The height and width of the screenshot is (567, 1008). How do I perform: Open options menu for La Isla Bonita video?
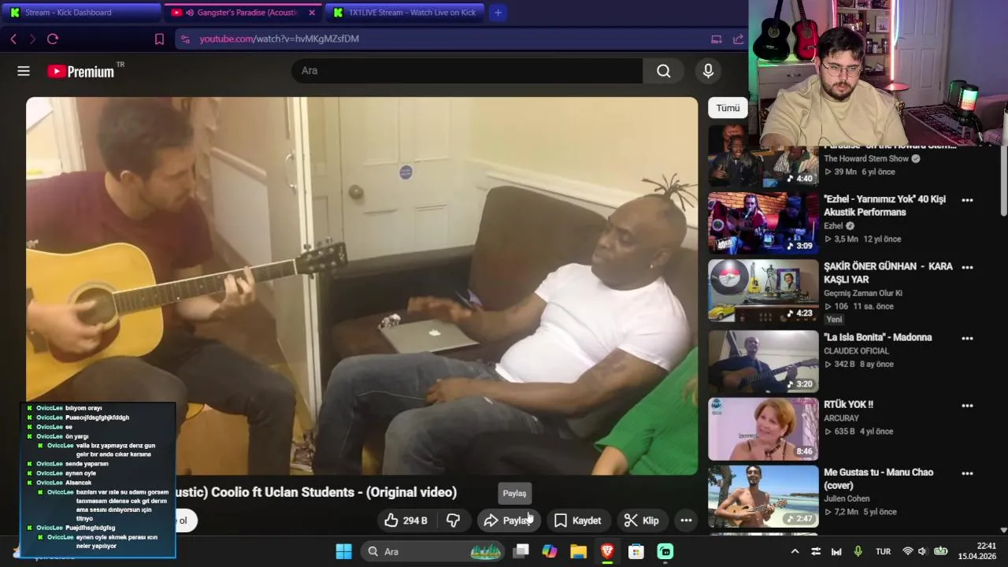[967, 338]
